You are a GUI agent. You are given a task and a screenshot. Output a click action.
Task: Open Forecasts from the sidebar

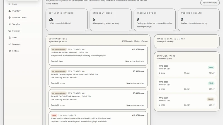(16, 44)
